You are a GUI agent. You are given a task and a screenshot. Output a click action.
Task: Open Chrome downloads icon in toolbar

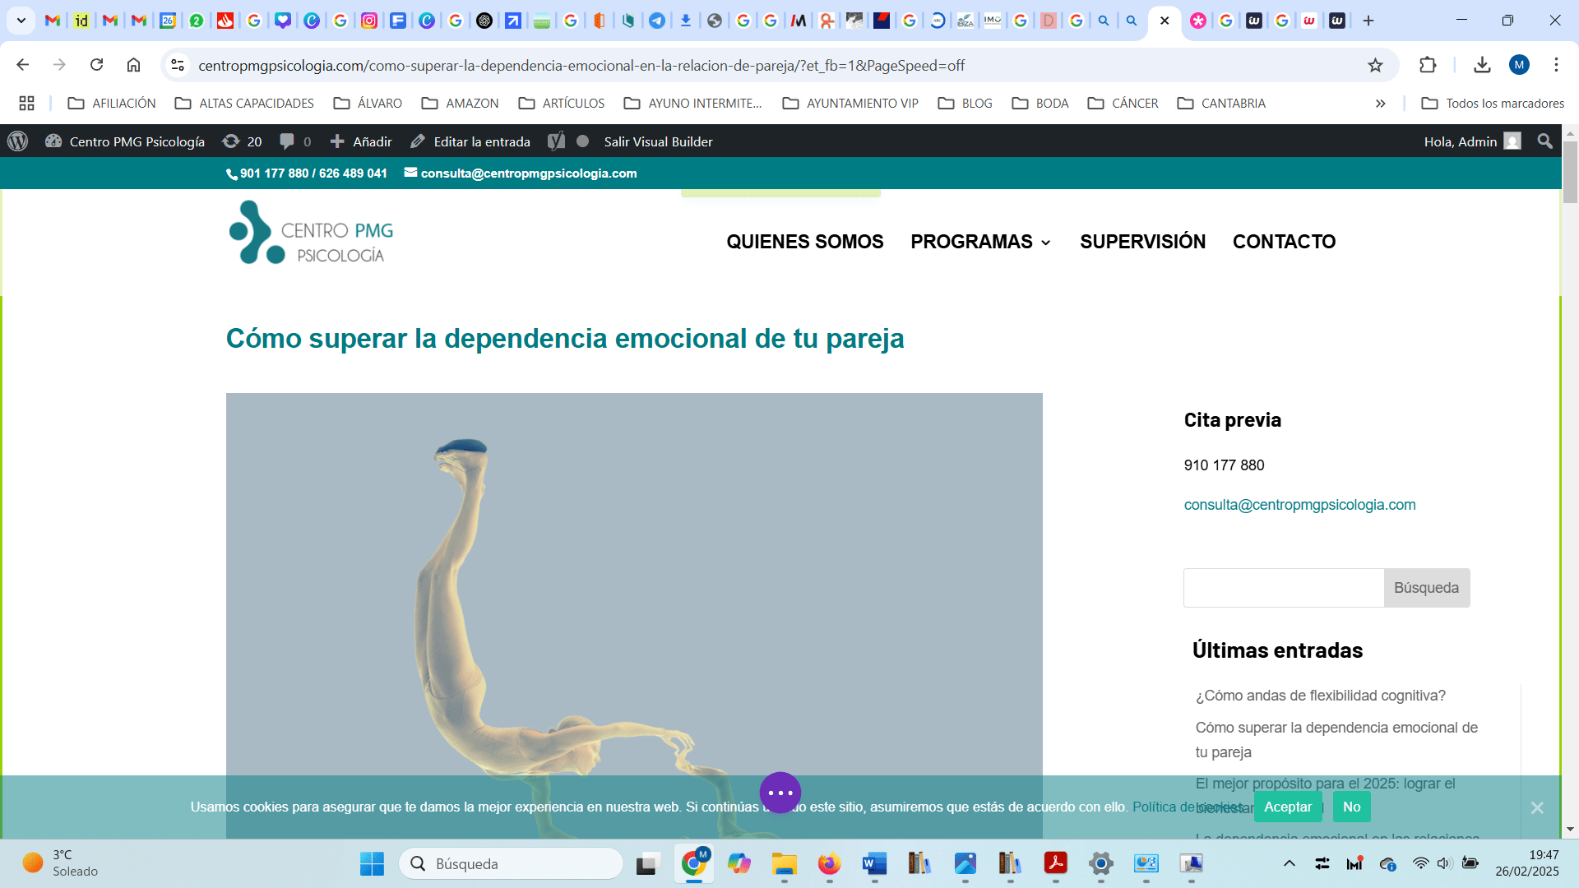click(1482, 65)
